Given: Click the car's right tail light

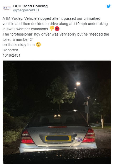Looking at the screenshot, I should 89,136.
